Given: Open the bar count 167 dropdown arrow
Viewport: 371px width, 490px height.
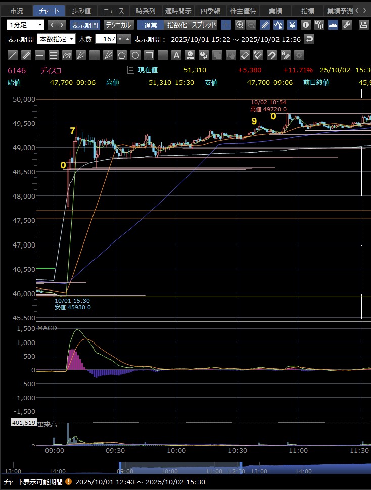Looking at the screenshot, I should pyautogui.click(x=120, y=39).
